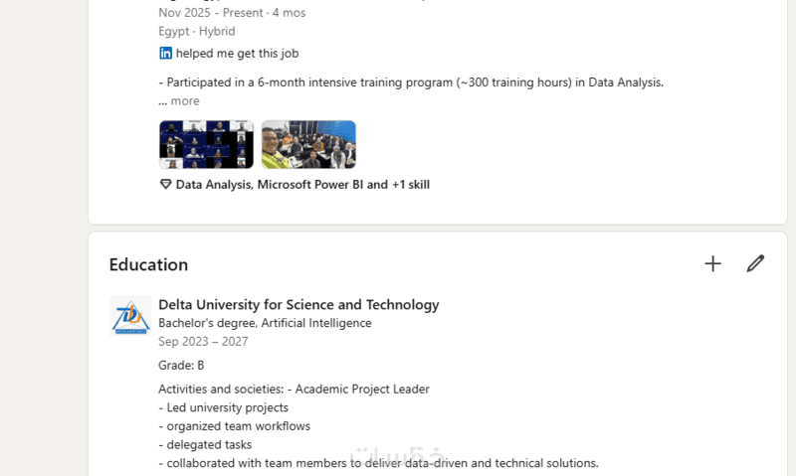Open the "Data Analysis, Microsoft Power BI" skills link
The height and width of the screenshot is (476, 796).
point(302,185)
